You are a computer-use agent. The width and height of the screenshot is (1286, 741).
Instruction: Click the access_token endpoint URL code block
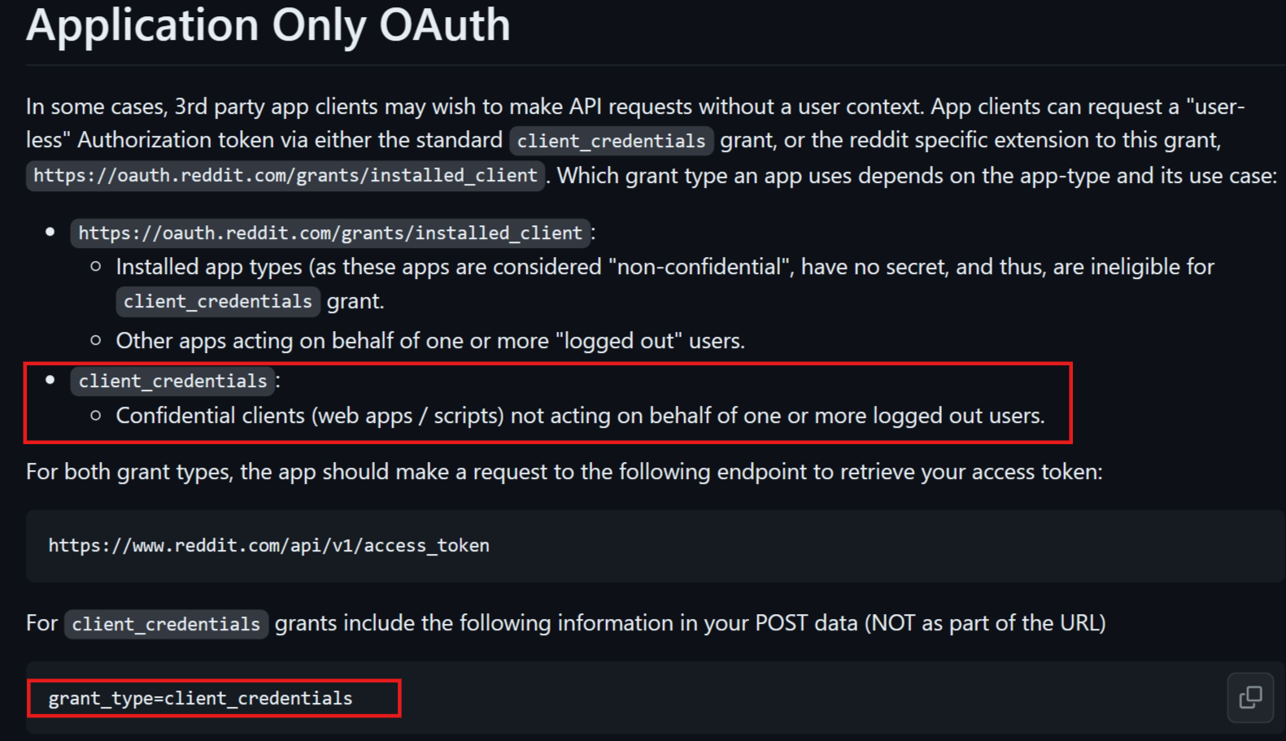[x=269, y=546]
